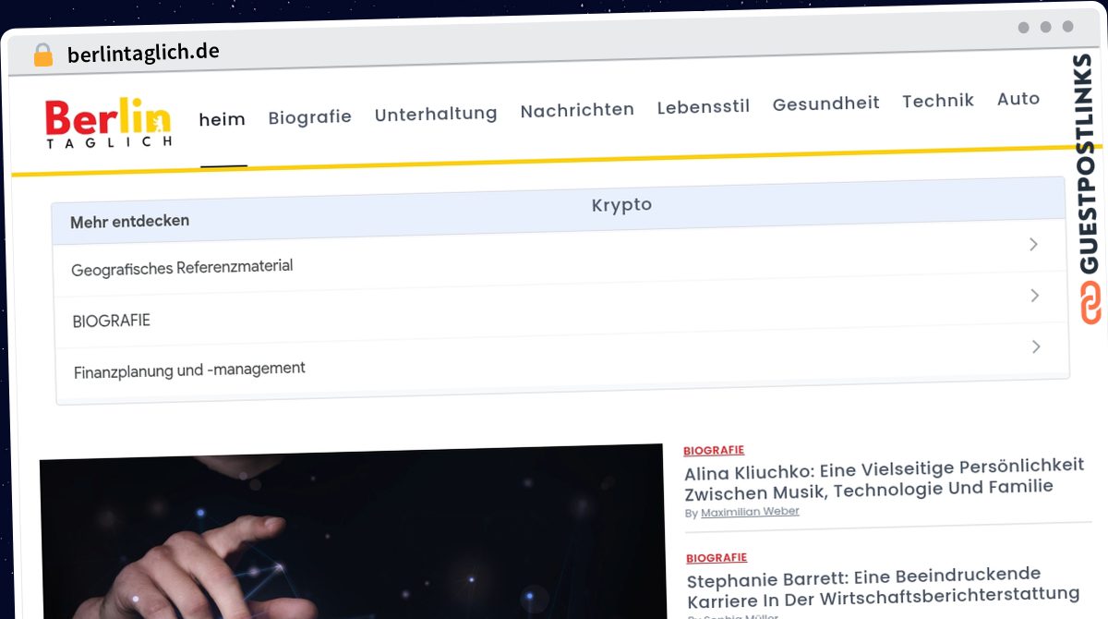
Task: Go to Unterhaltung section
Action: click(436, 114)
